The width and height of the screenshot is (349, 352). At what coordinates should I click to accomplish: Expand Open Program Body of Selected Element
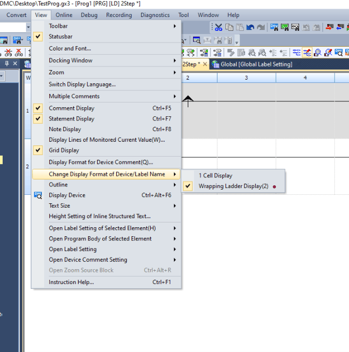coord(106,239)
